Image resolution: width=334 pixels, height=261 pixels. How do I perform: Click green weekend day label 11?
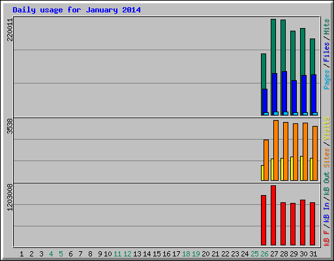pyautogui.click(x=117, y=254)
